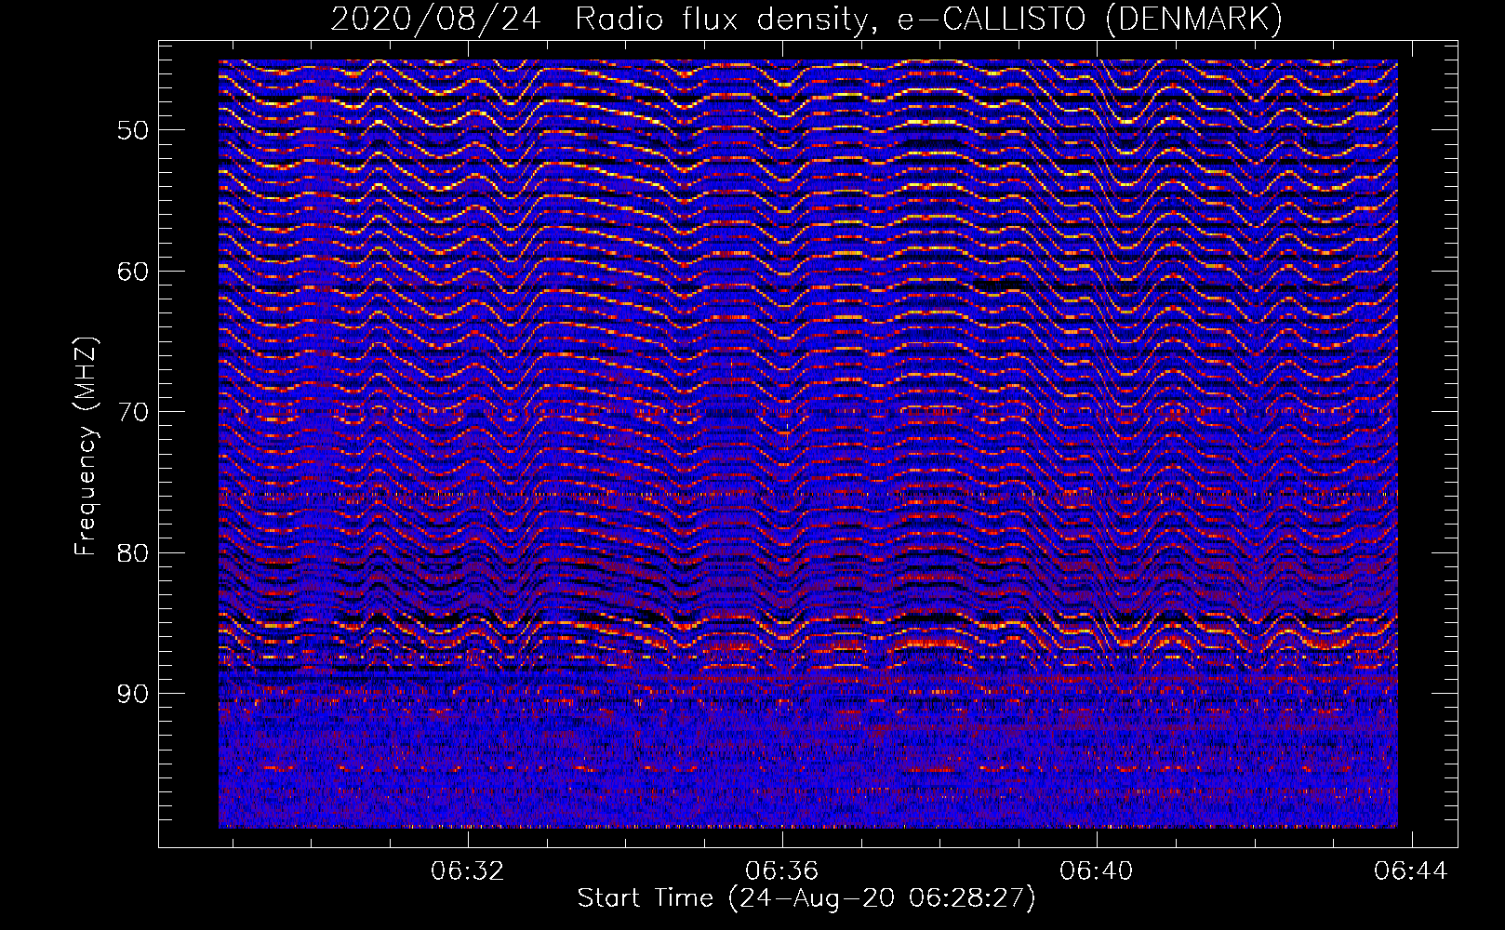
Task: Click the 06:32 time tick label
Action: pyautogui.click(x=468, y=871)
